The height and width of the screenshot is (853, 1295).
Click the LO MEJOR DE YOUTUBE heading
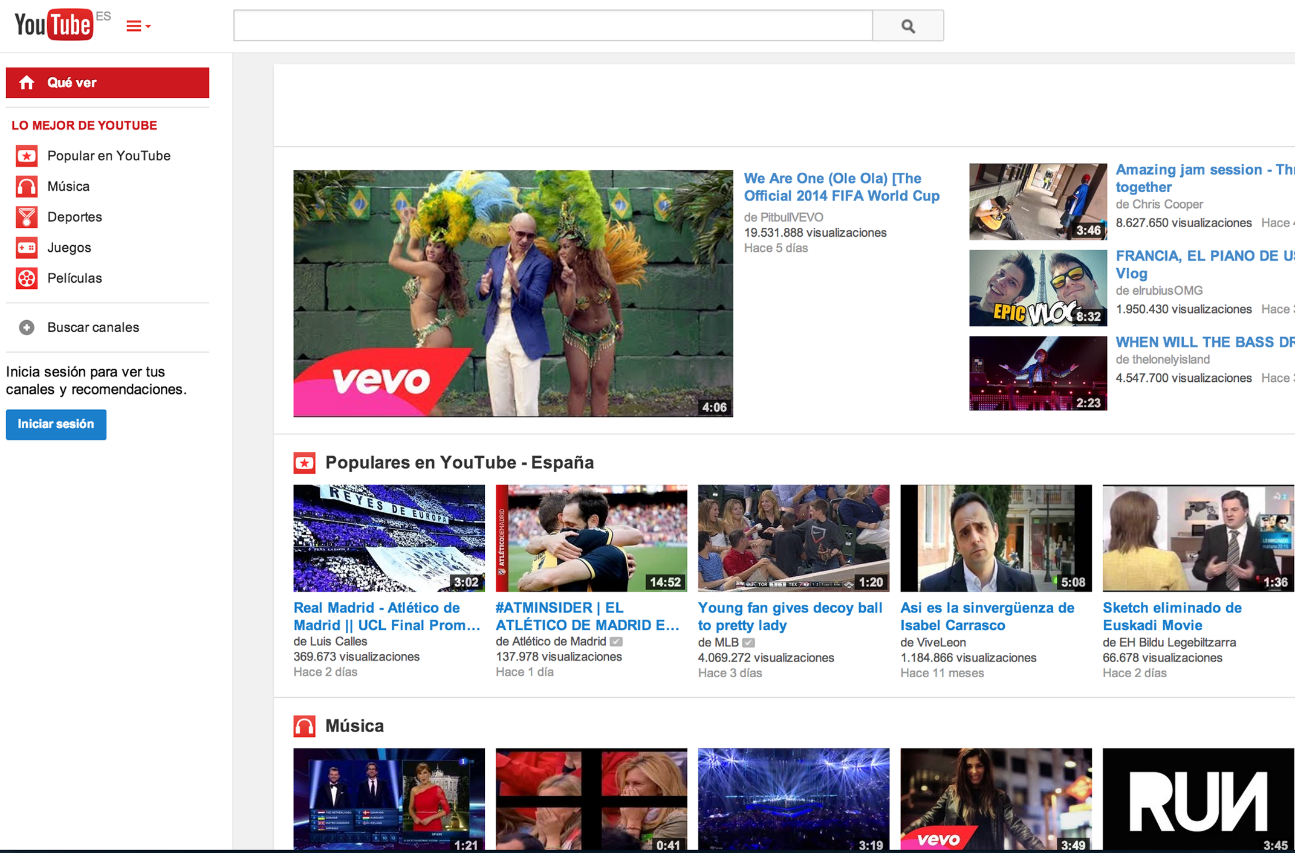[84, 126]
